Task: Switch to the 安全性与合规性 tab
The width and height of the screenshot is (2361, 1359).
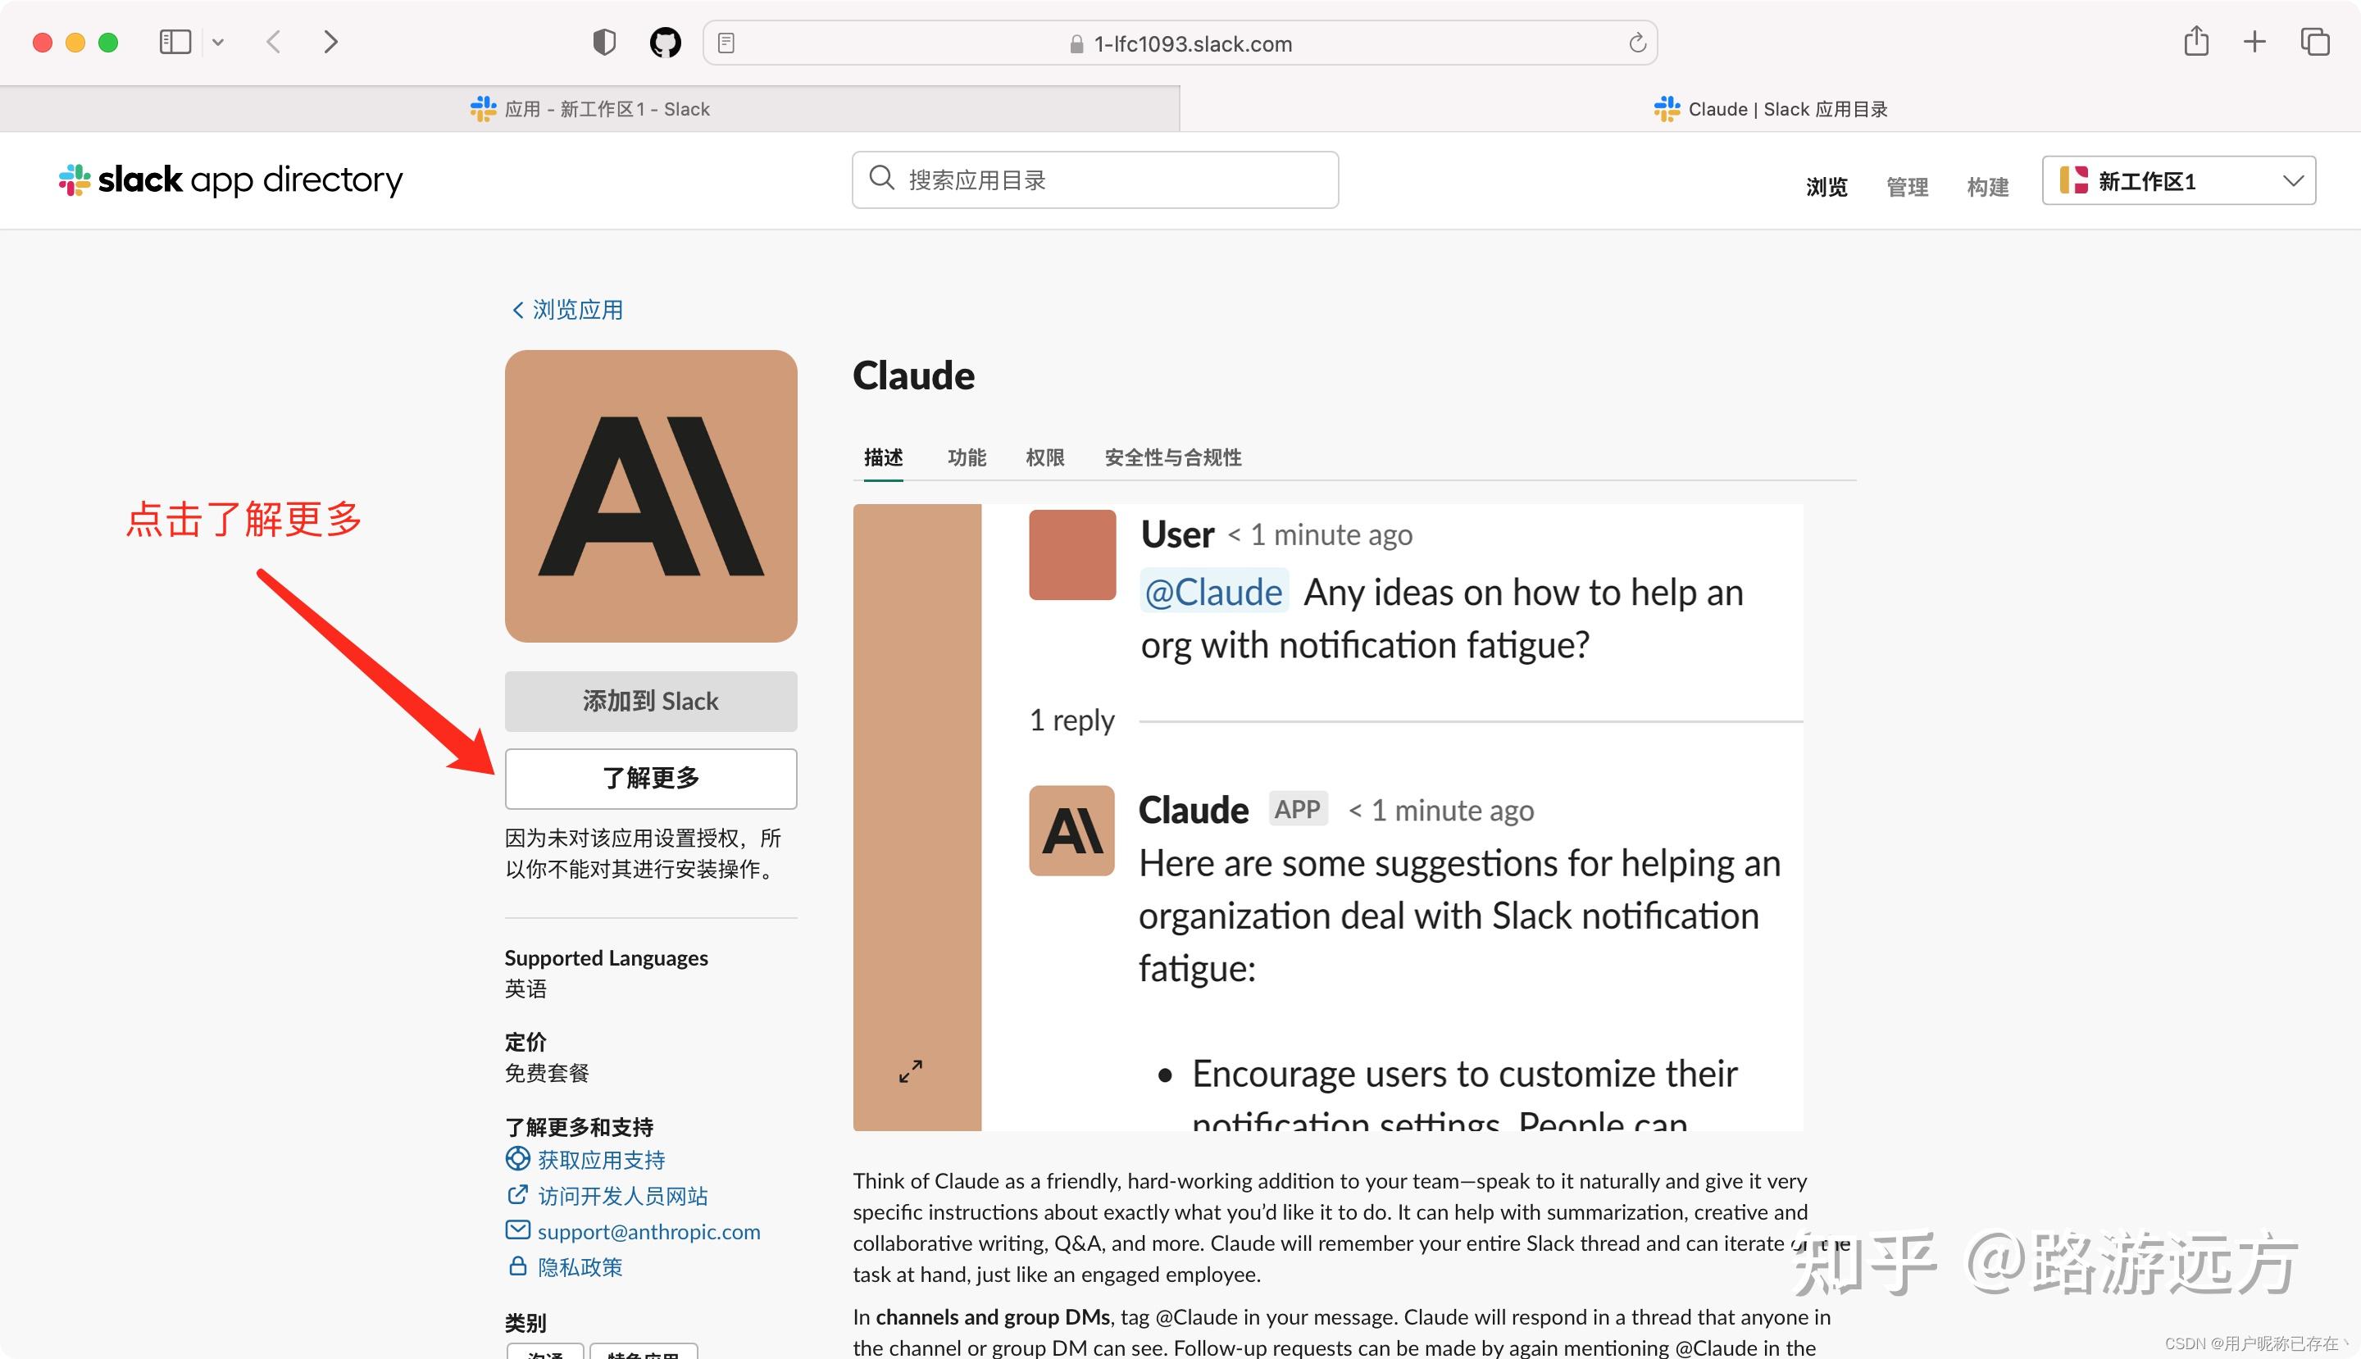Action: [1172, 458]
